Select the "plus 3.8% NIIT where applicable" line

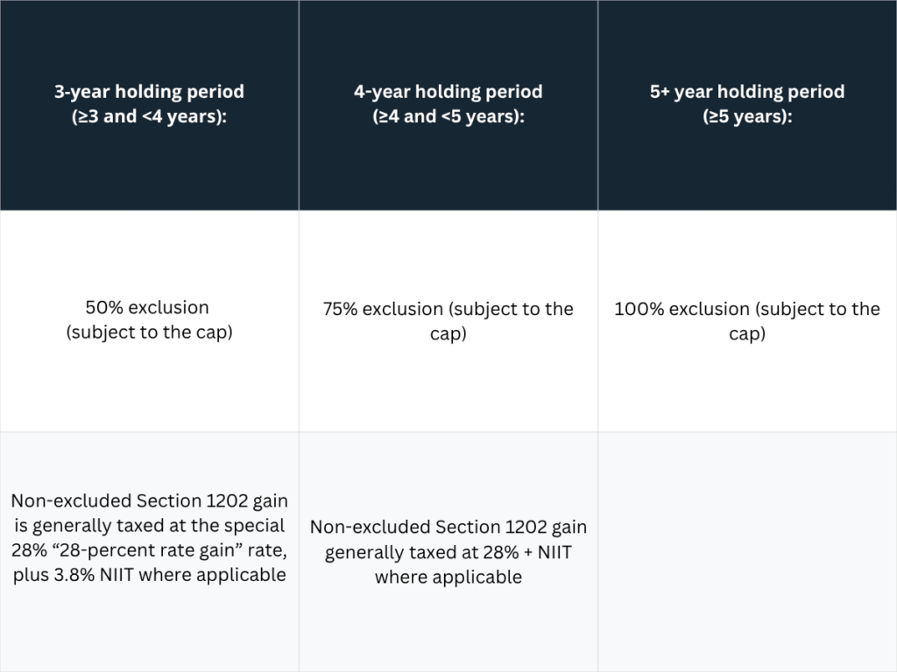coord(149,575)
